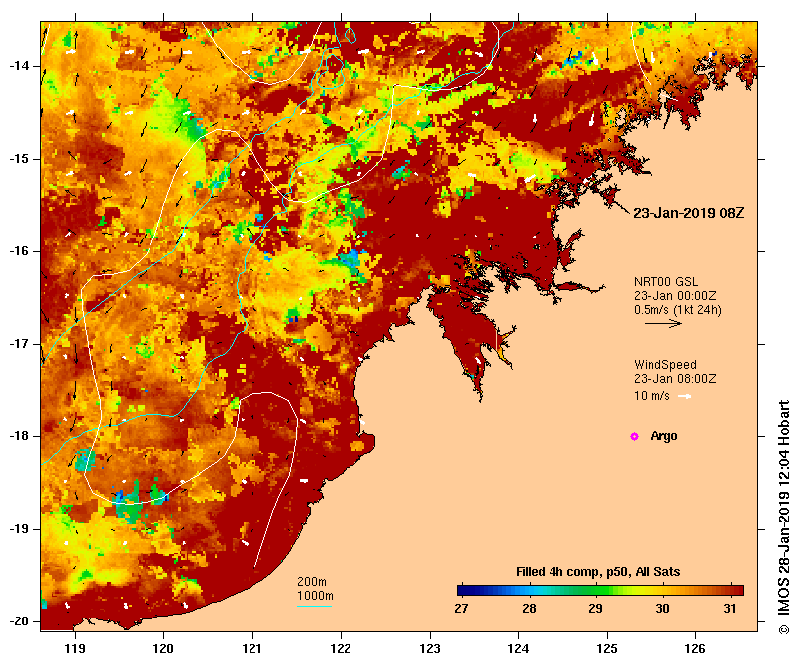This screenshot has height=665, width=801.
Task: Click the color bar value 27
Action: [461, 609]
